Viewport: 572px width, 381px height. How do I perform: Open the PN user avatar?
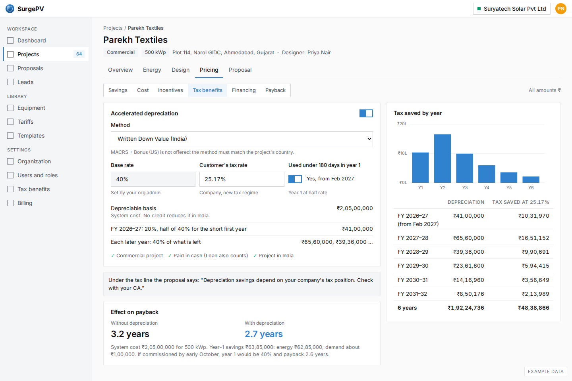click(x=561, y=9)
